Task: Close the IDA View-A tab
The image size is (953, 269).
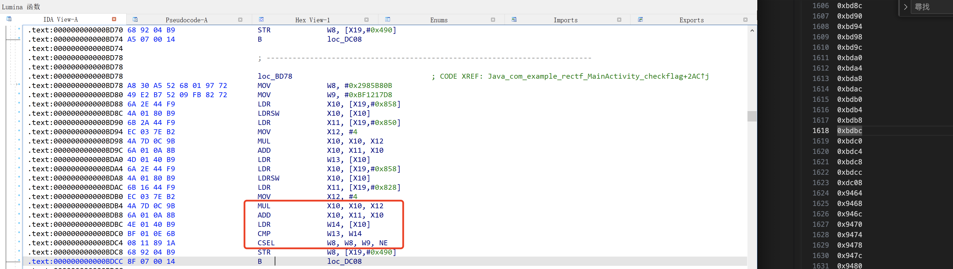Action: click(x=114, y=19)
